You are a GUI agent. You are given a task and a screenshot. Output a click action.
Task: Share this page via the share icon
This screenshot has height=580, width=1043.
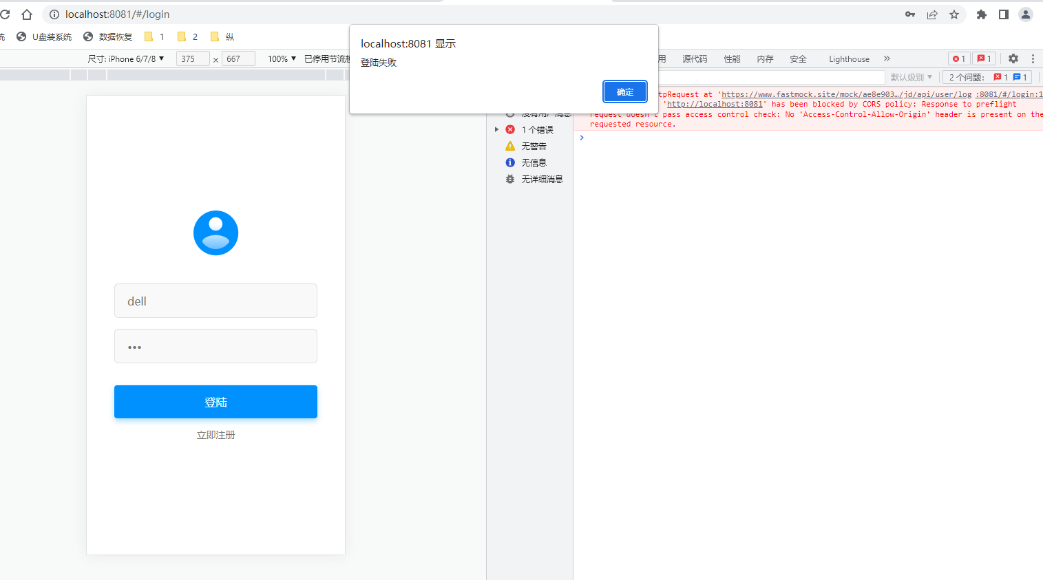click(932, 14)
